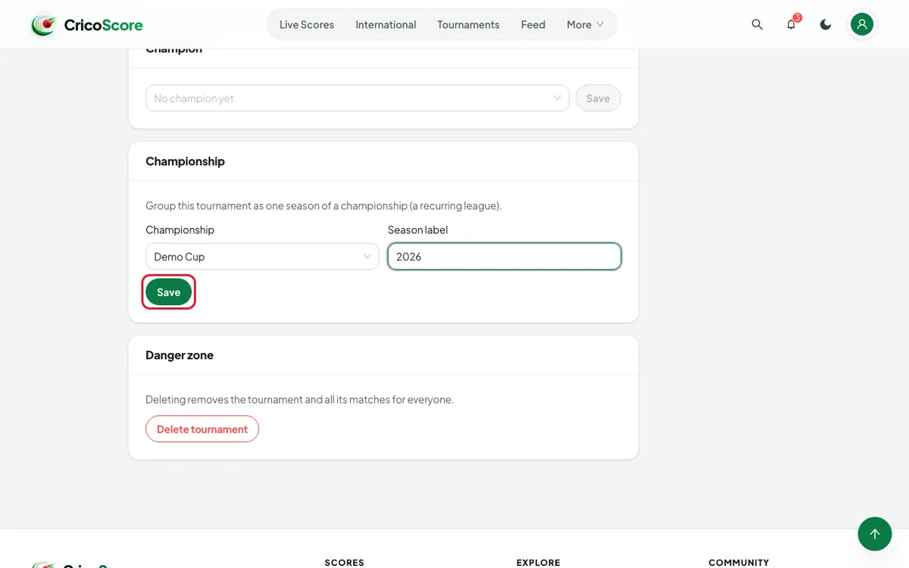
Task: Open the search magnifier icon
Action: tap(757, 24)
